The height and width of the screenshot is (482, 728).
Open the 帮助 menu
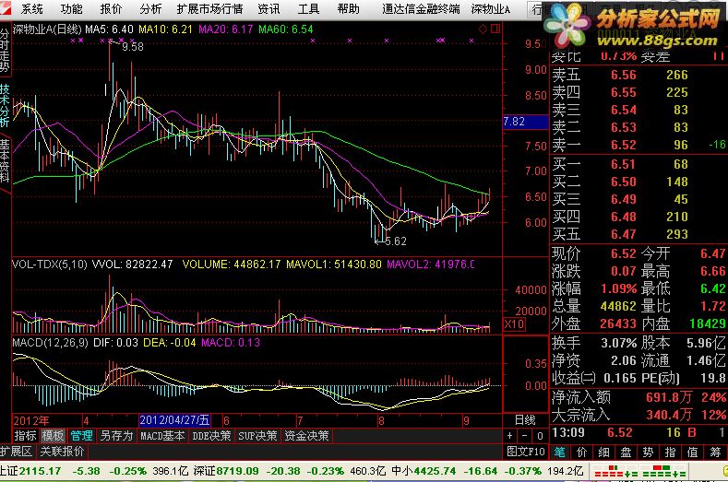[348, 9]
